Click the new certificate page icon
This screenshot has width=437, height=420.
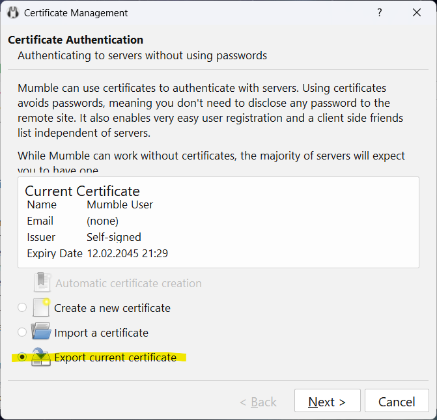click(x=42, y=307)
